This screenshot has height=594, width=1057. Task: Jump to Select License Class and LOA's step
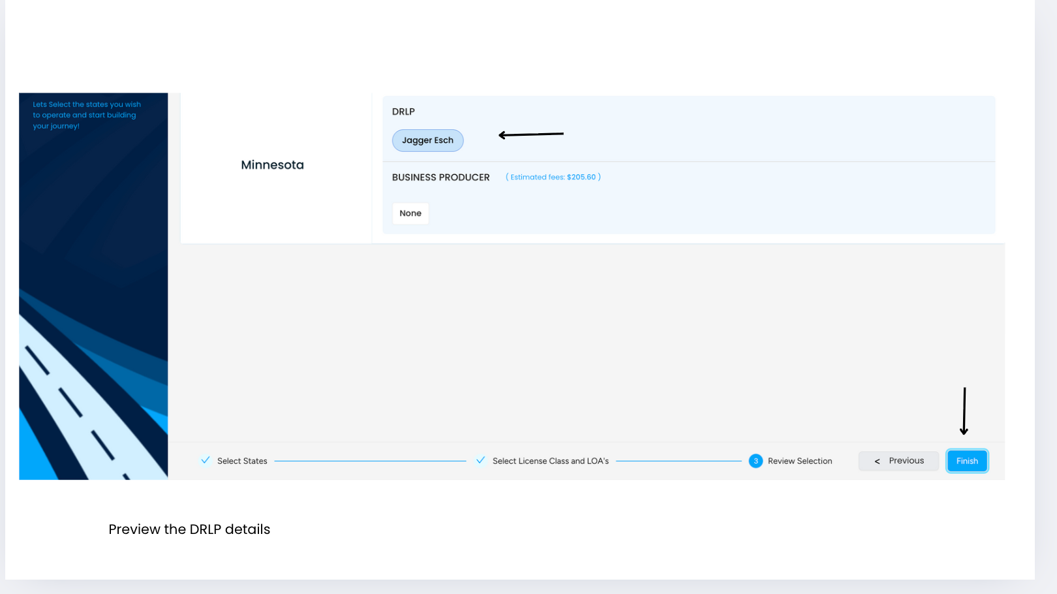click(x=550, y=461)
